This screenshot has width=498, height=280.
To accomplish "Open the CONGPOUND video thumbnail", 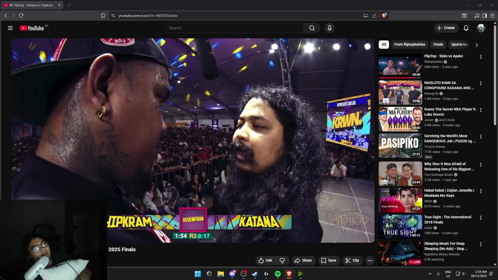I will (400, 93).
